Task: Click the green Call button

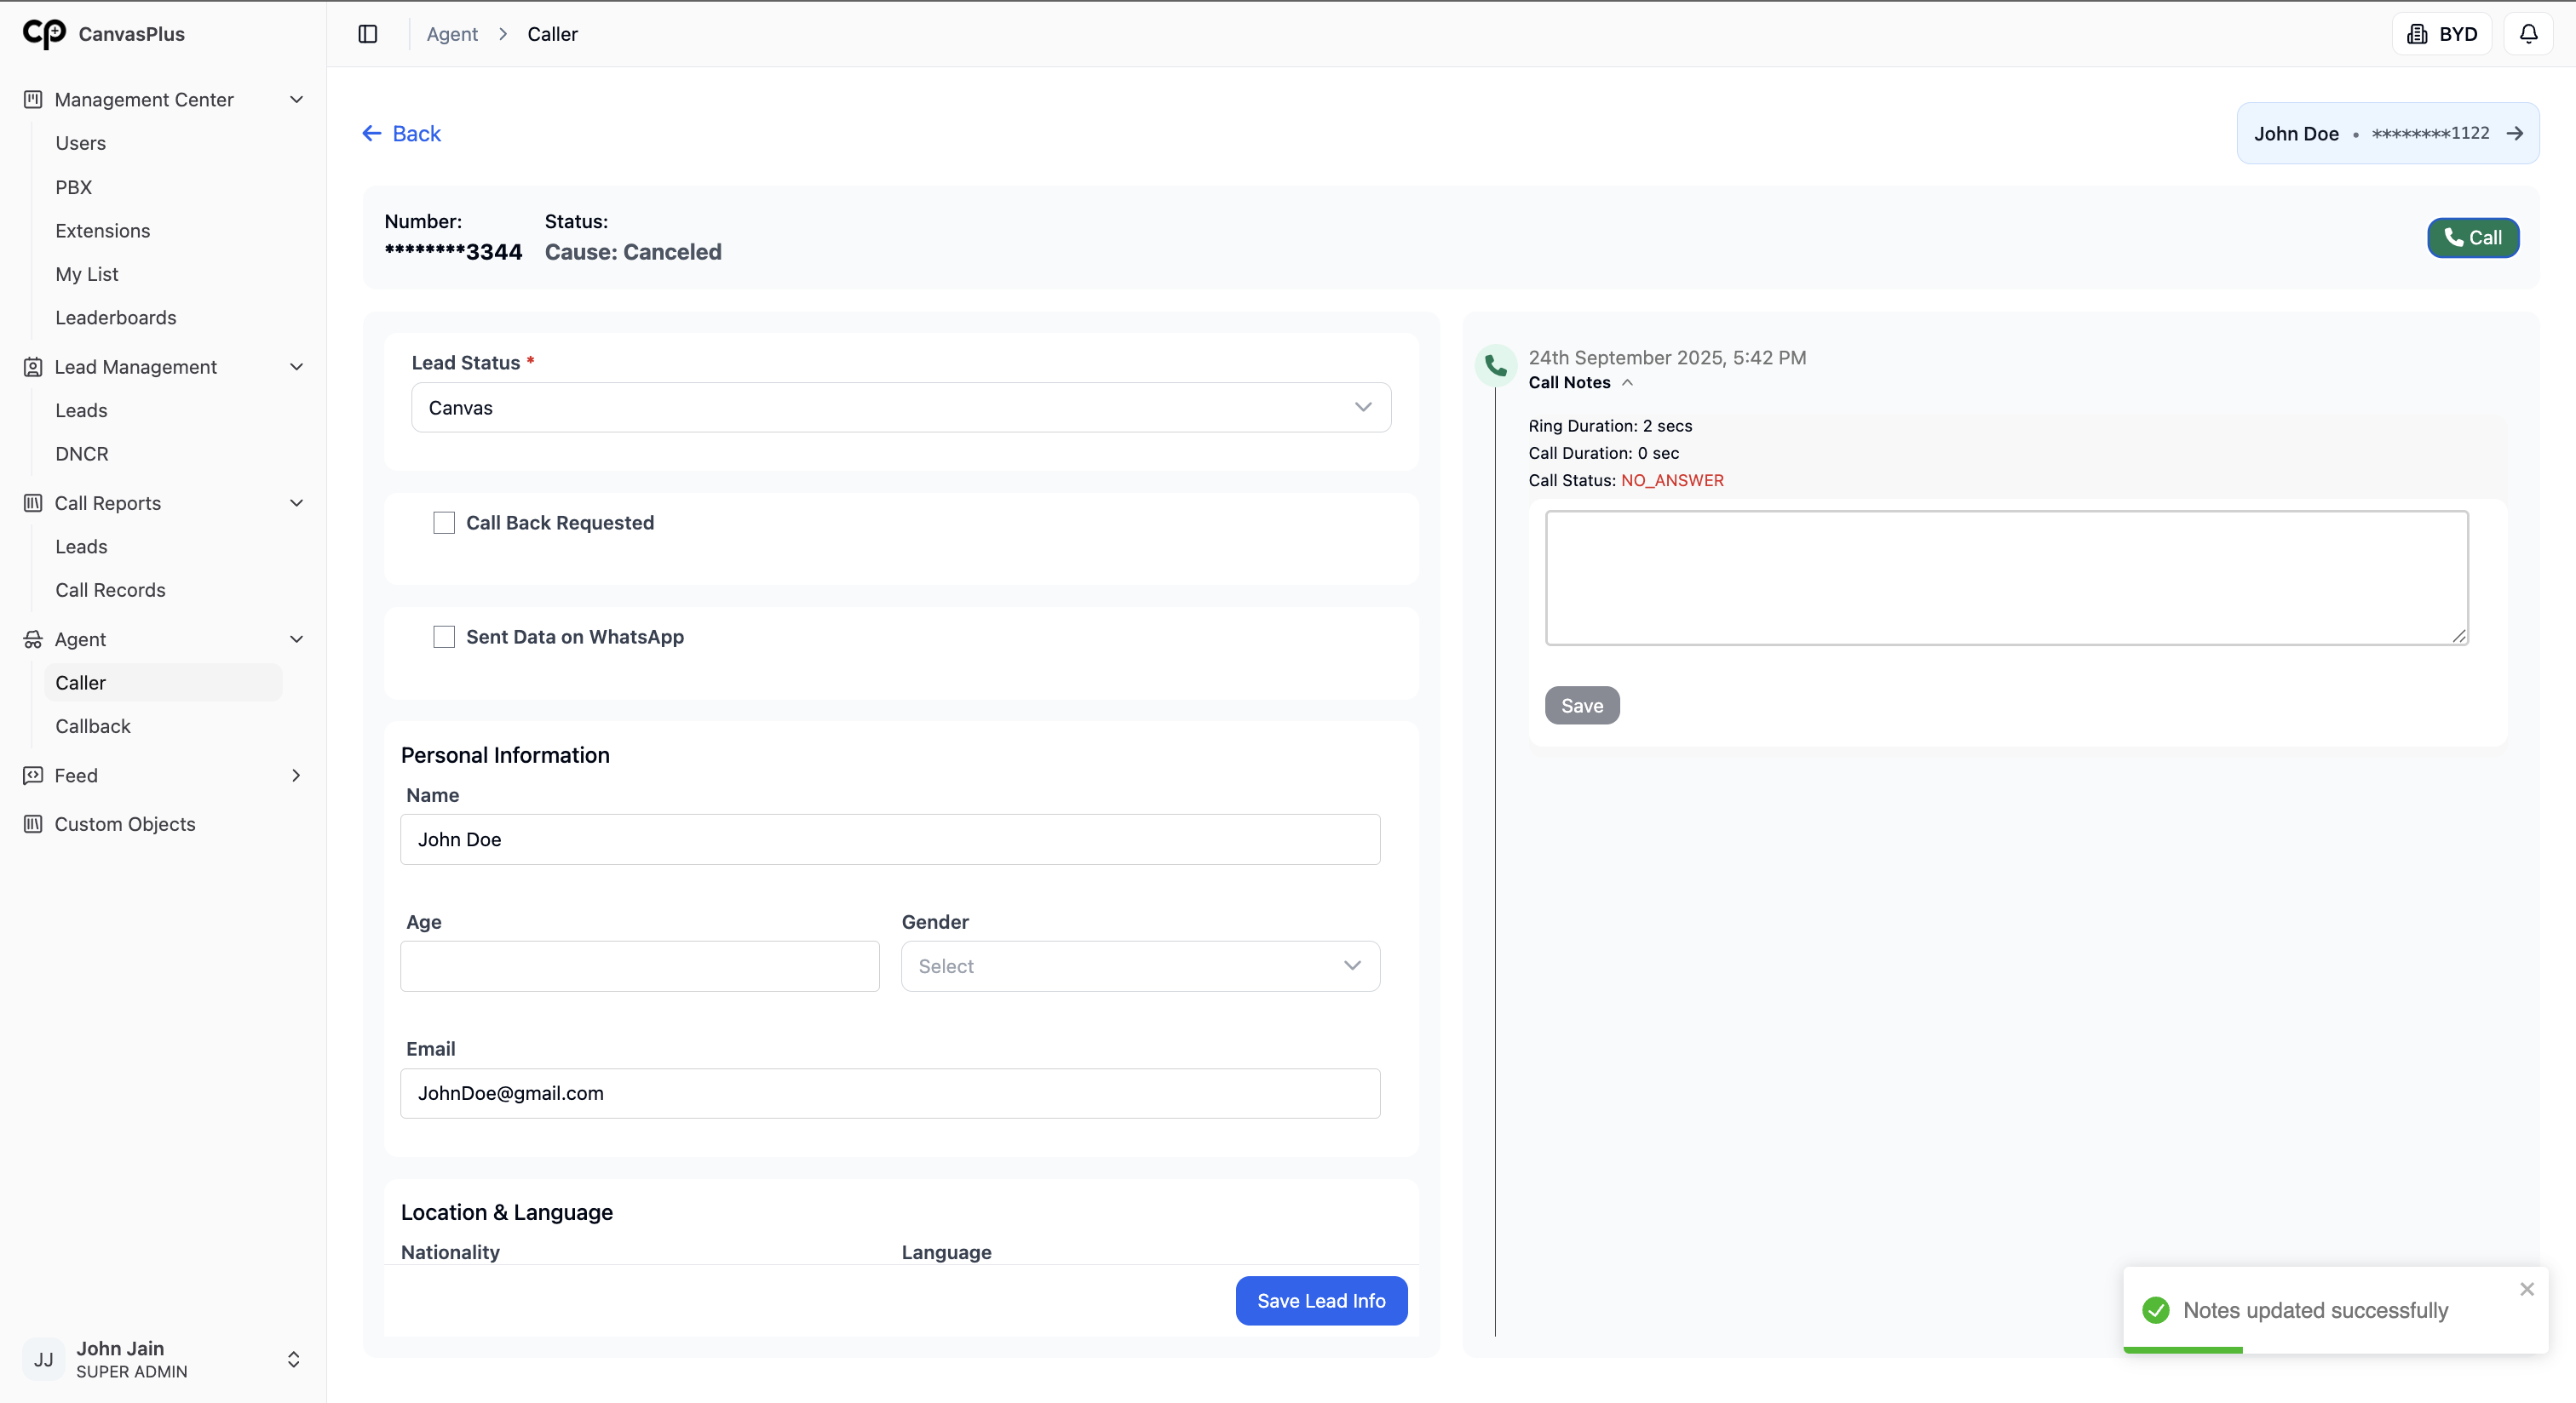Action: point(2473,238)
